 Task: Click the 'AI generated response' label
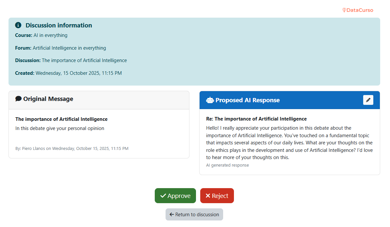click(227, 165)
